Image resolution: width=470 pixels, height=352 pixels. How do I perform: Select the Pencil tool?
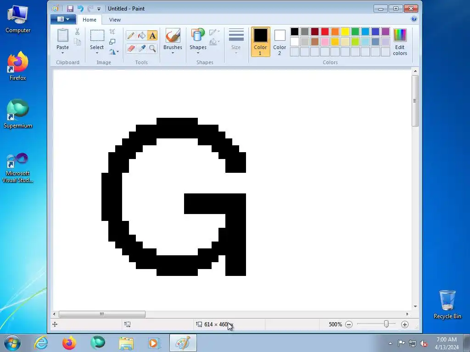point(131,36)
